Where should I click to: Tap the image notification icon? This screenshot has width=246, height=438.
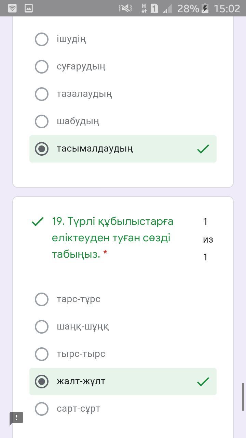(x=29, y=8)
